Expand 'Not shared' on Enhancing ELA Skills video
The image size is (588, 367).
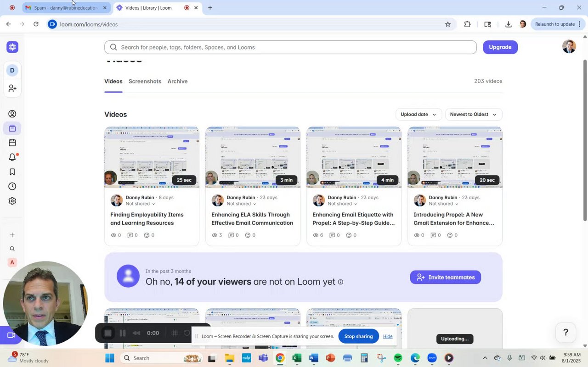(242, 204)
